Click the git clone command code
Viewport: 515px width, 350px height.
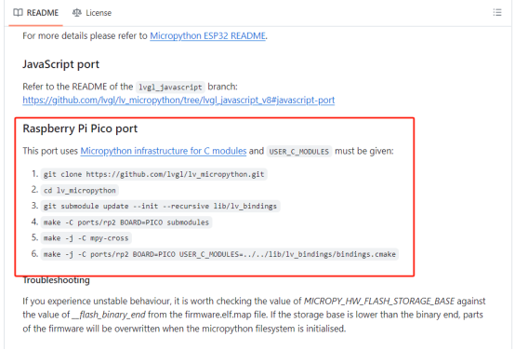pos(153,174)
